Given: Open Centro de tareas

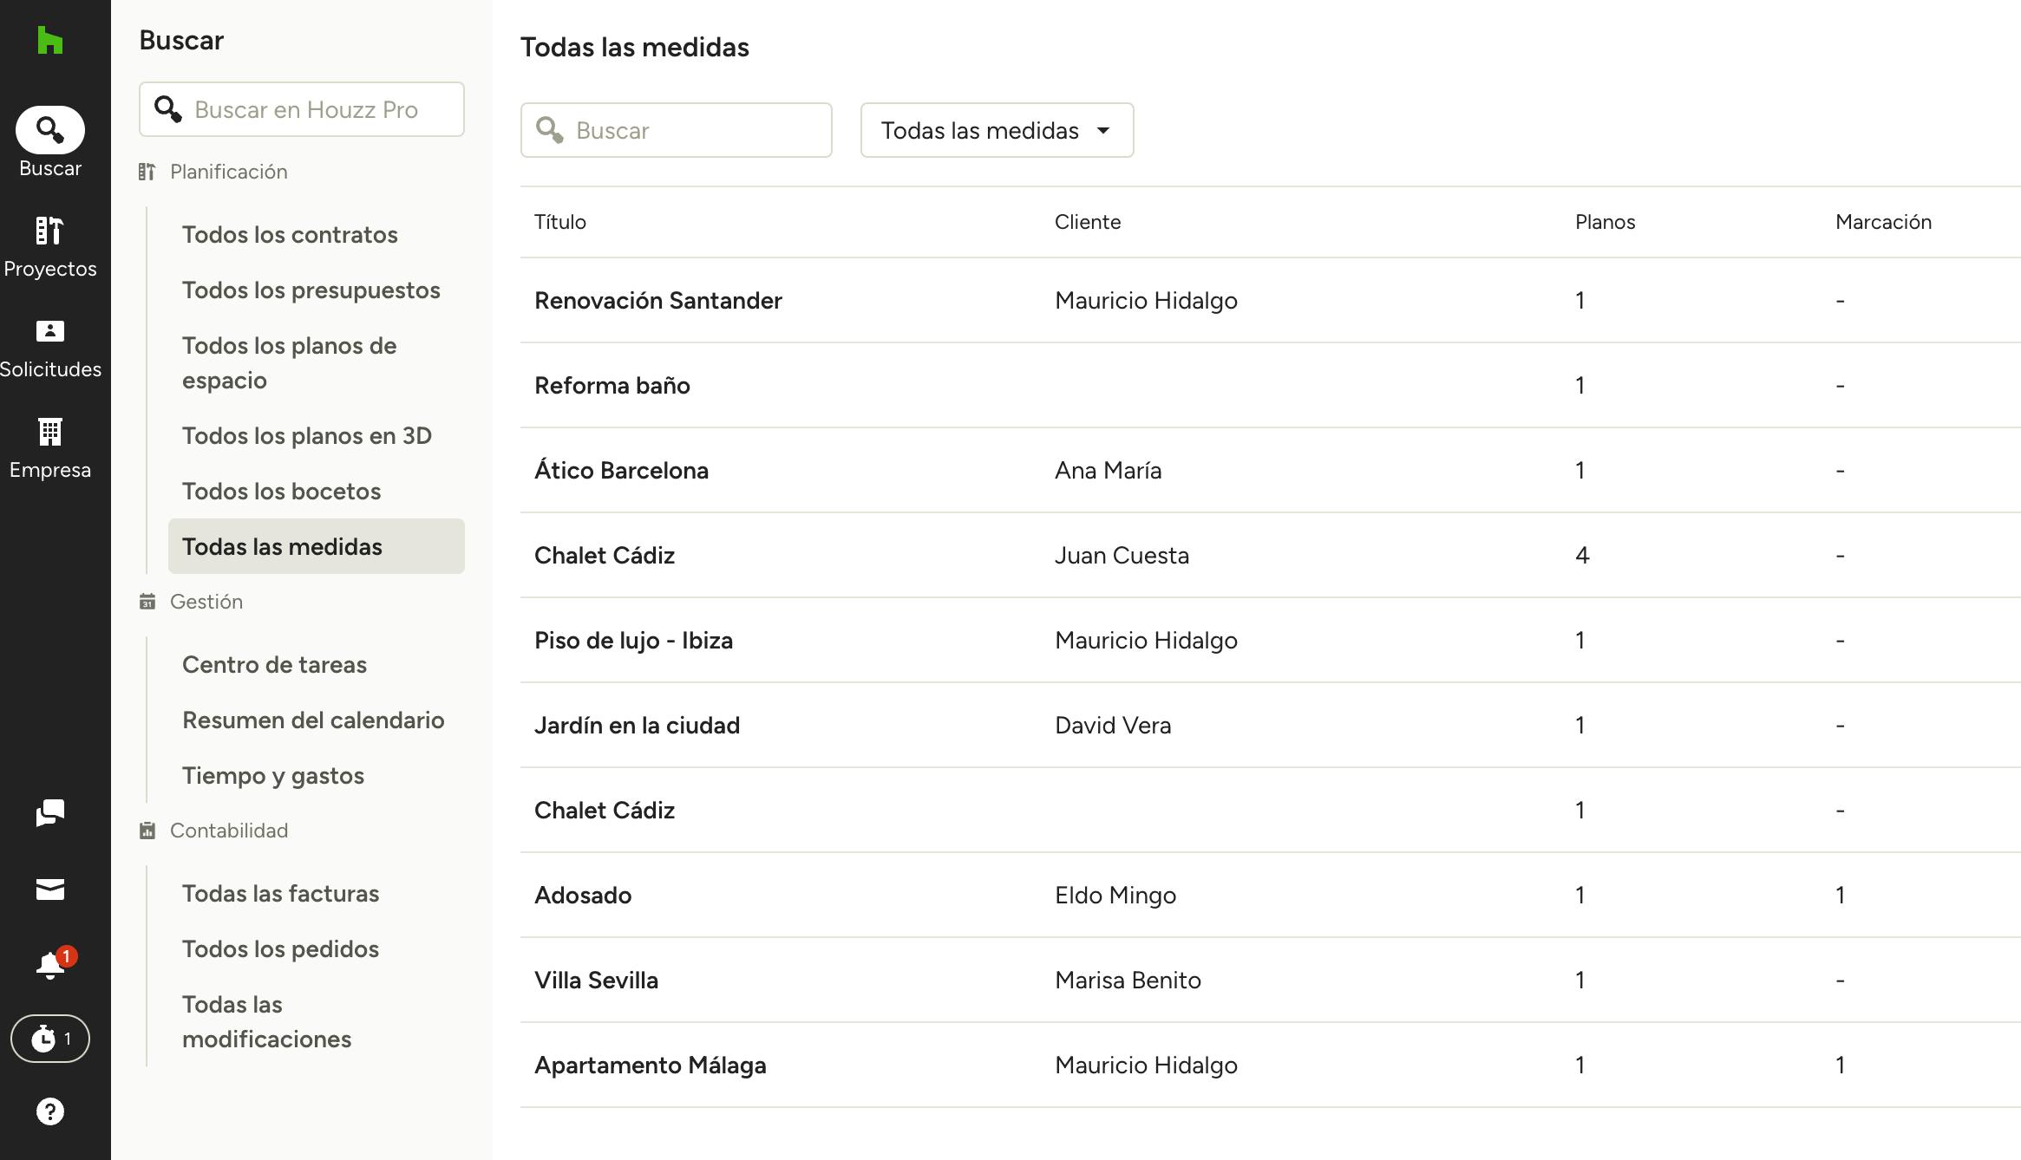Looking at the screenshot, I should pos(274,664).
